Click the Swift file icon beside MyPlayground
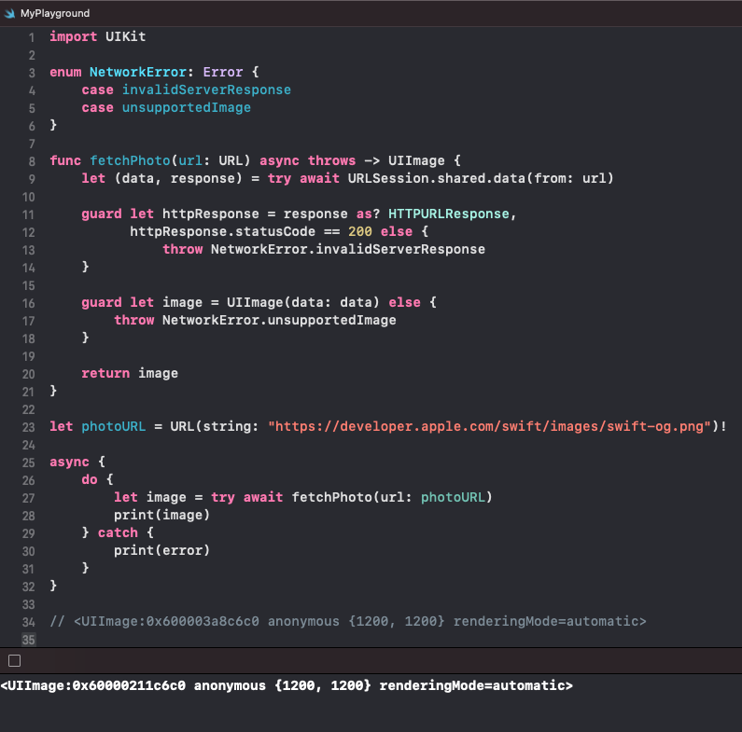742x732 pixels. [9, 14]
